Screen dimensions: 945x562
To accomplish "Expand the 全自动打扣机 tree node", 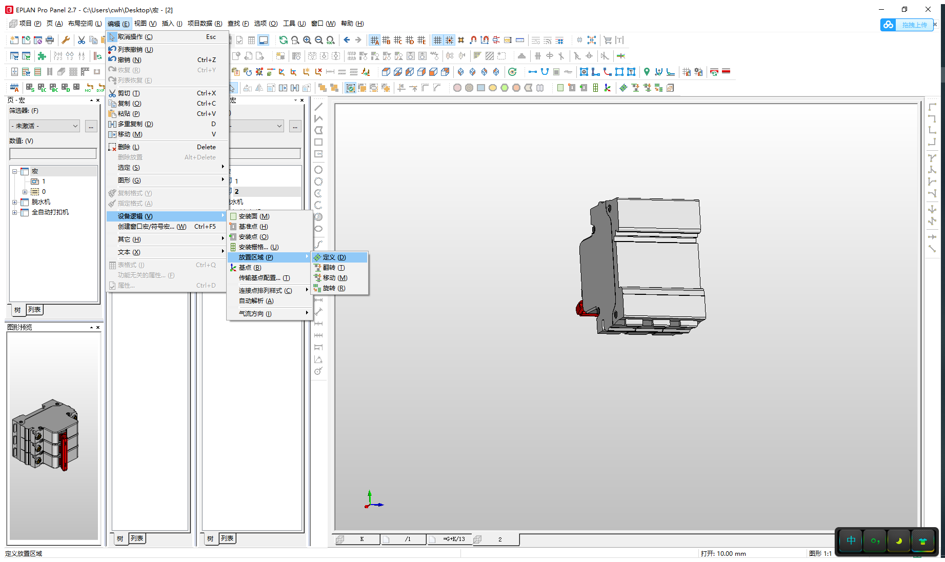I will pyautogui.click(x=15, y=212).
